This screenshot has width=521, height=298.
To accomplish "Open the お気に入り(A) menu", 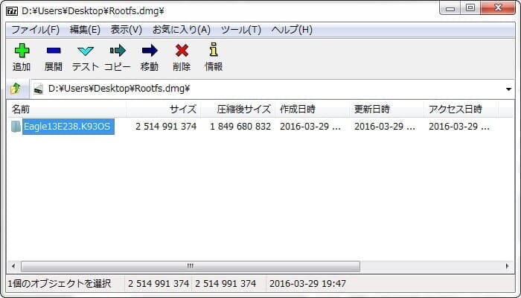I will (x=182, y=30).
